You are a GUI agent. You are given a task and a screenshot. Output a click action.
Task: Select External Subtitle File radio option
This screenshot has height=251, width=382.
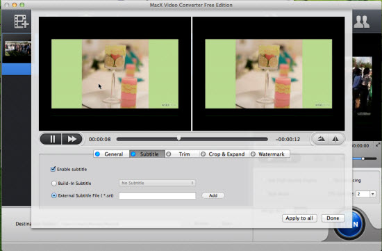tap(54, 195)
